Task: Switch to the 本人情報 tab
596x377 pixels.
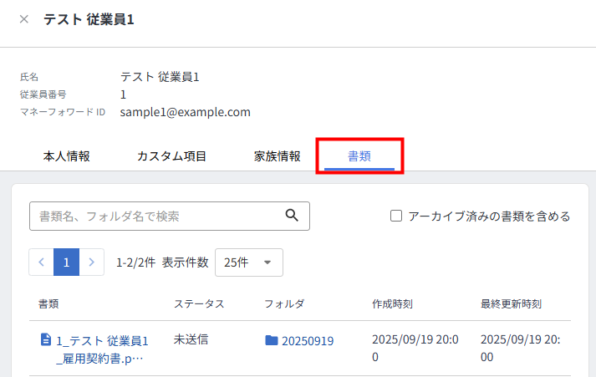Action: tap(66, 155)
